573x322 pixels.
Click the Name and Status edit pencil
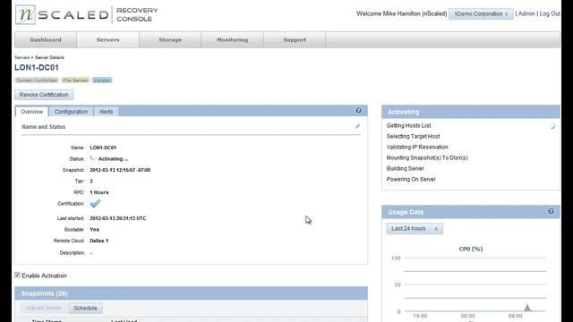tap(357, 126)
